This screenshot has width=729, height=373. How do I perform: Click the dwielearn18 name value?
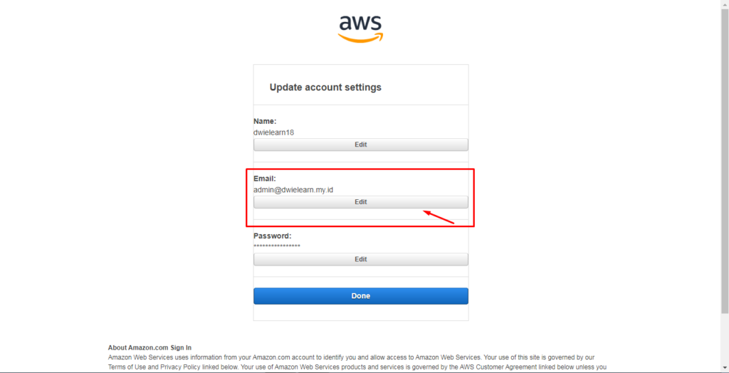point(274,132)
